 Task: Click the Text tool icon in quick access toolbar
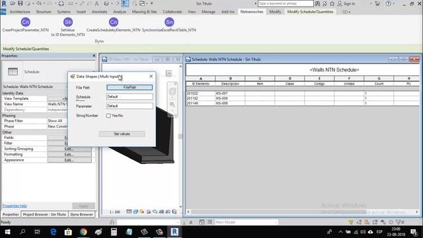(96, 3)
